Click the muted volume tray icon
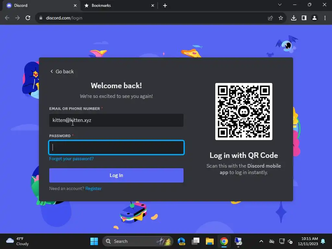Image resolution: width=332 pixels, height=249 pixels. [x=290, y=241]
